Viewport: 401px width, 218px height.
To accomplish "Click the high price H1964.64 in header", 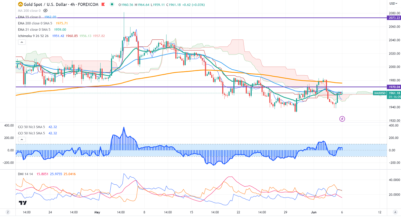I will click(142, 5).
